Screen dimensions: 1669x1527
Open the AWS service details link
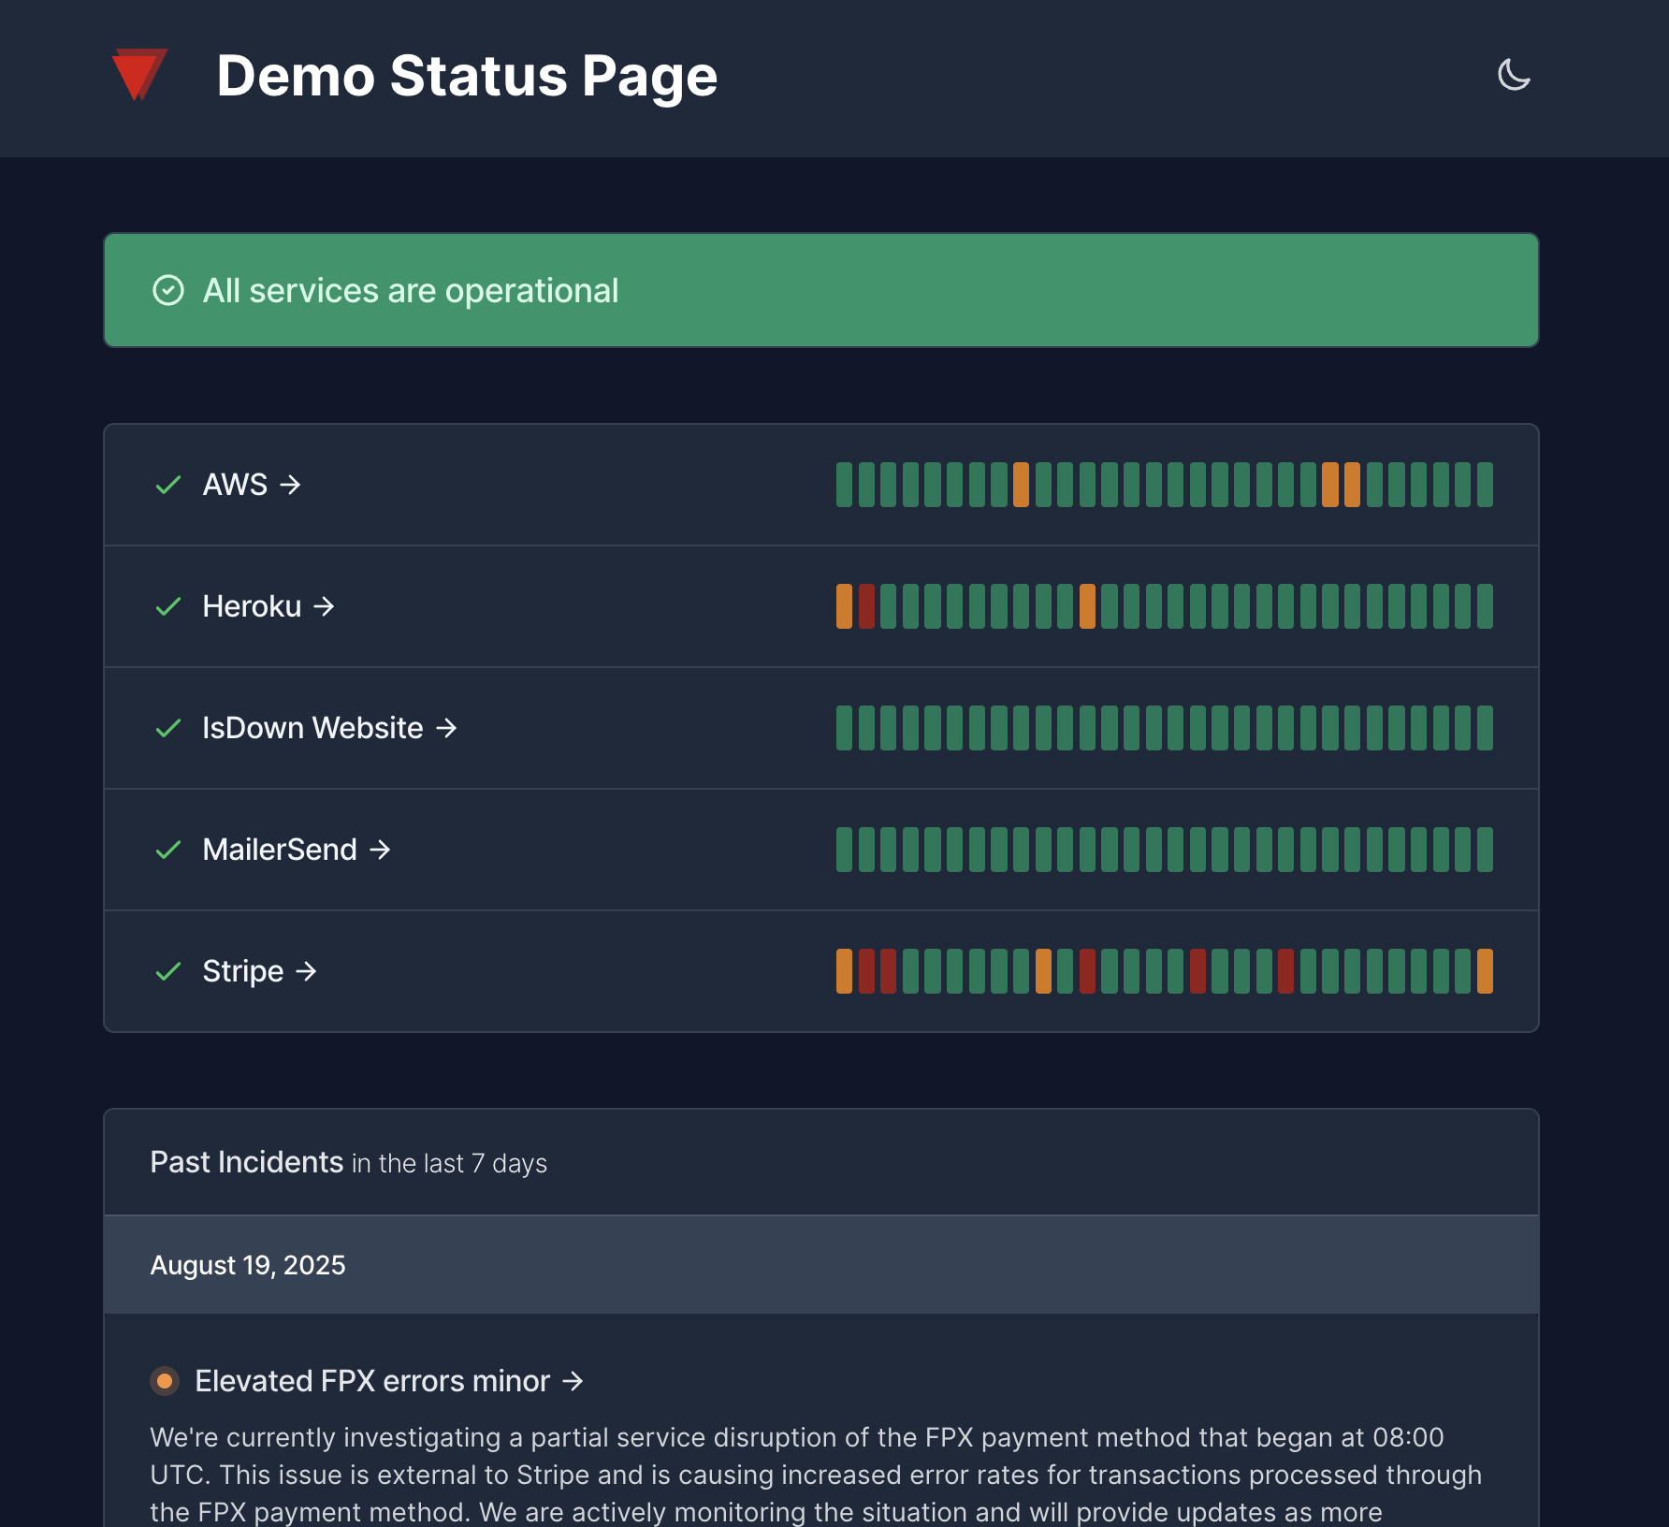(x=252, y=485)
